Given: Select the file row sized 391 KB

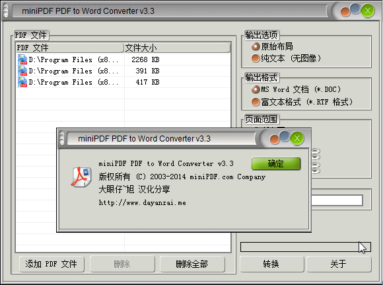Looking at the screenshot, I should click(x=123, y=71).
